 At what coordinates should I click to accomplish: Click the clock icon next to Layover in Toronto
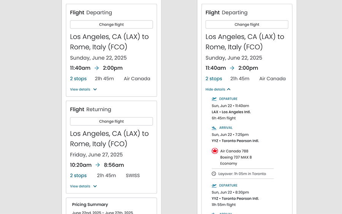tap(214, 174)
